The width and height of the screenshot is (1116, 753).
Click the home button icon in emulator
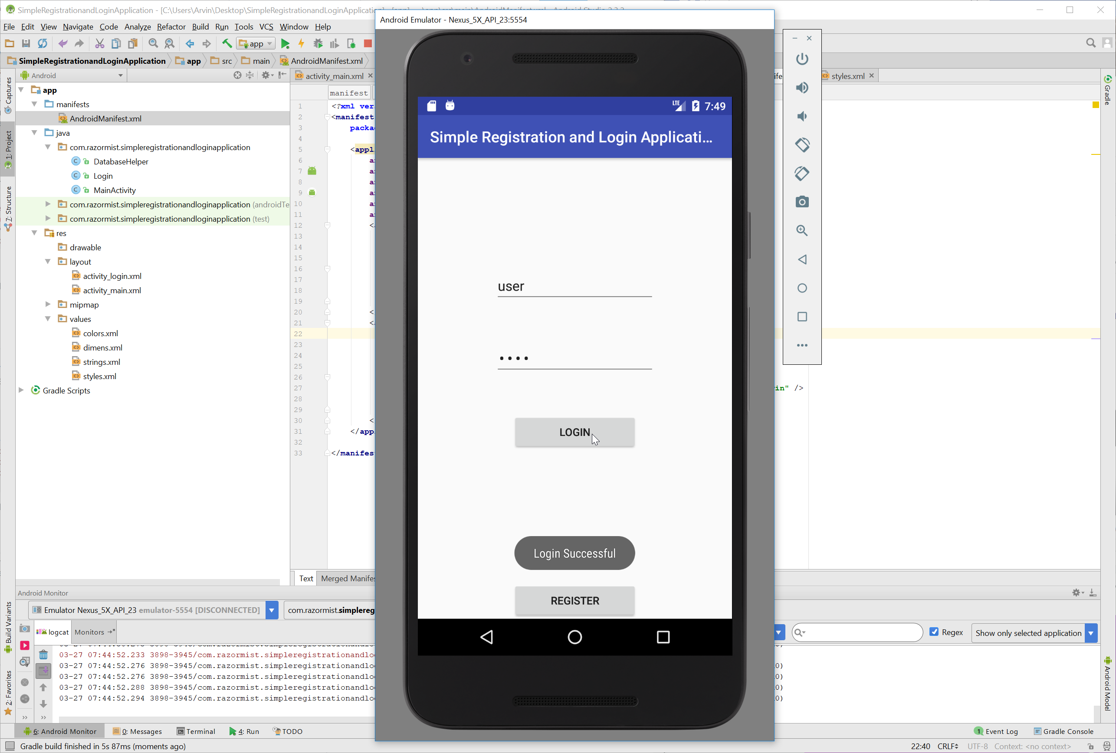pyautogui.click(x=575, y=636)
